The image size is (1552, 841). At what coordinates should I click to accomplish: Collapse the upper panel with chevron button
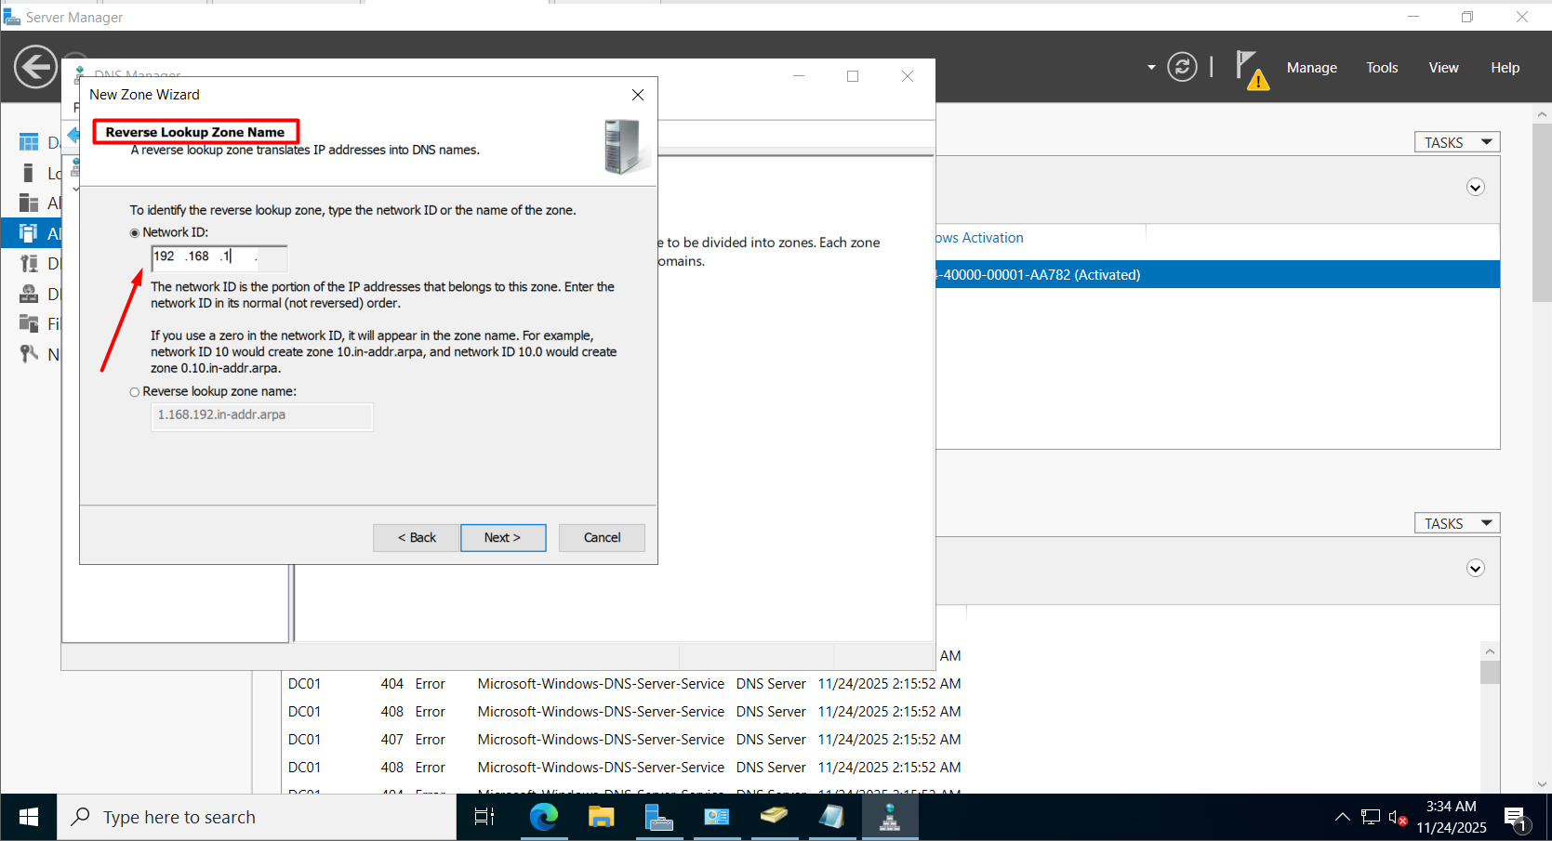tap(1475, 188)
